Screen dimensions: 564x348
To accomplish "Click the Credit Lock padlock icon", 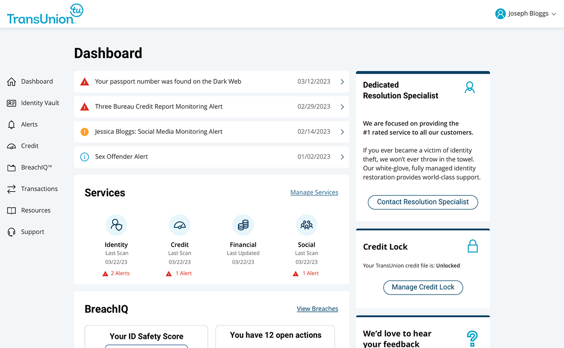I will coord(472,246).
